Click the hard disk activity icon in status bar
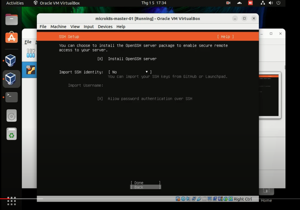This screenshot has width=300, height=210. click(178, 199)
